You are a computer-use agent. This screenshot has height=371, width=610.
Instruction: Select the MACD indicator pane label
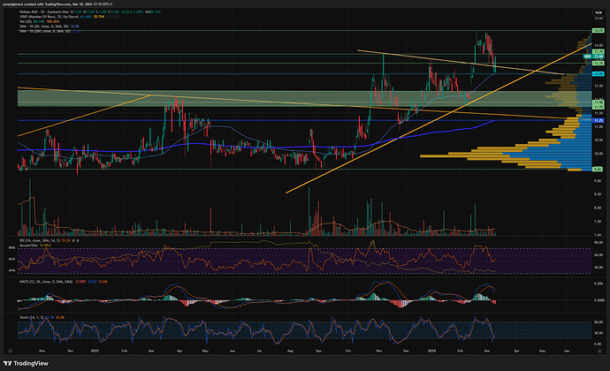click(x=28, y=282)
